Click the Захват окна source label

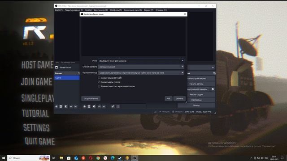click(x=65, y=68)
